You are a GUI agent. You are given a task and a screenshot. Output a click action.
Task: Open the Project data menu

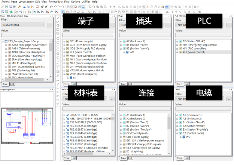click(55, 2)
